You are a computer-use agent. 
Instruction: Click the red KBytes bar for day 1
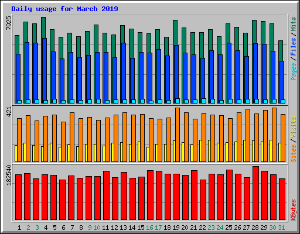(18, 197)
